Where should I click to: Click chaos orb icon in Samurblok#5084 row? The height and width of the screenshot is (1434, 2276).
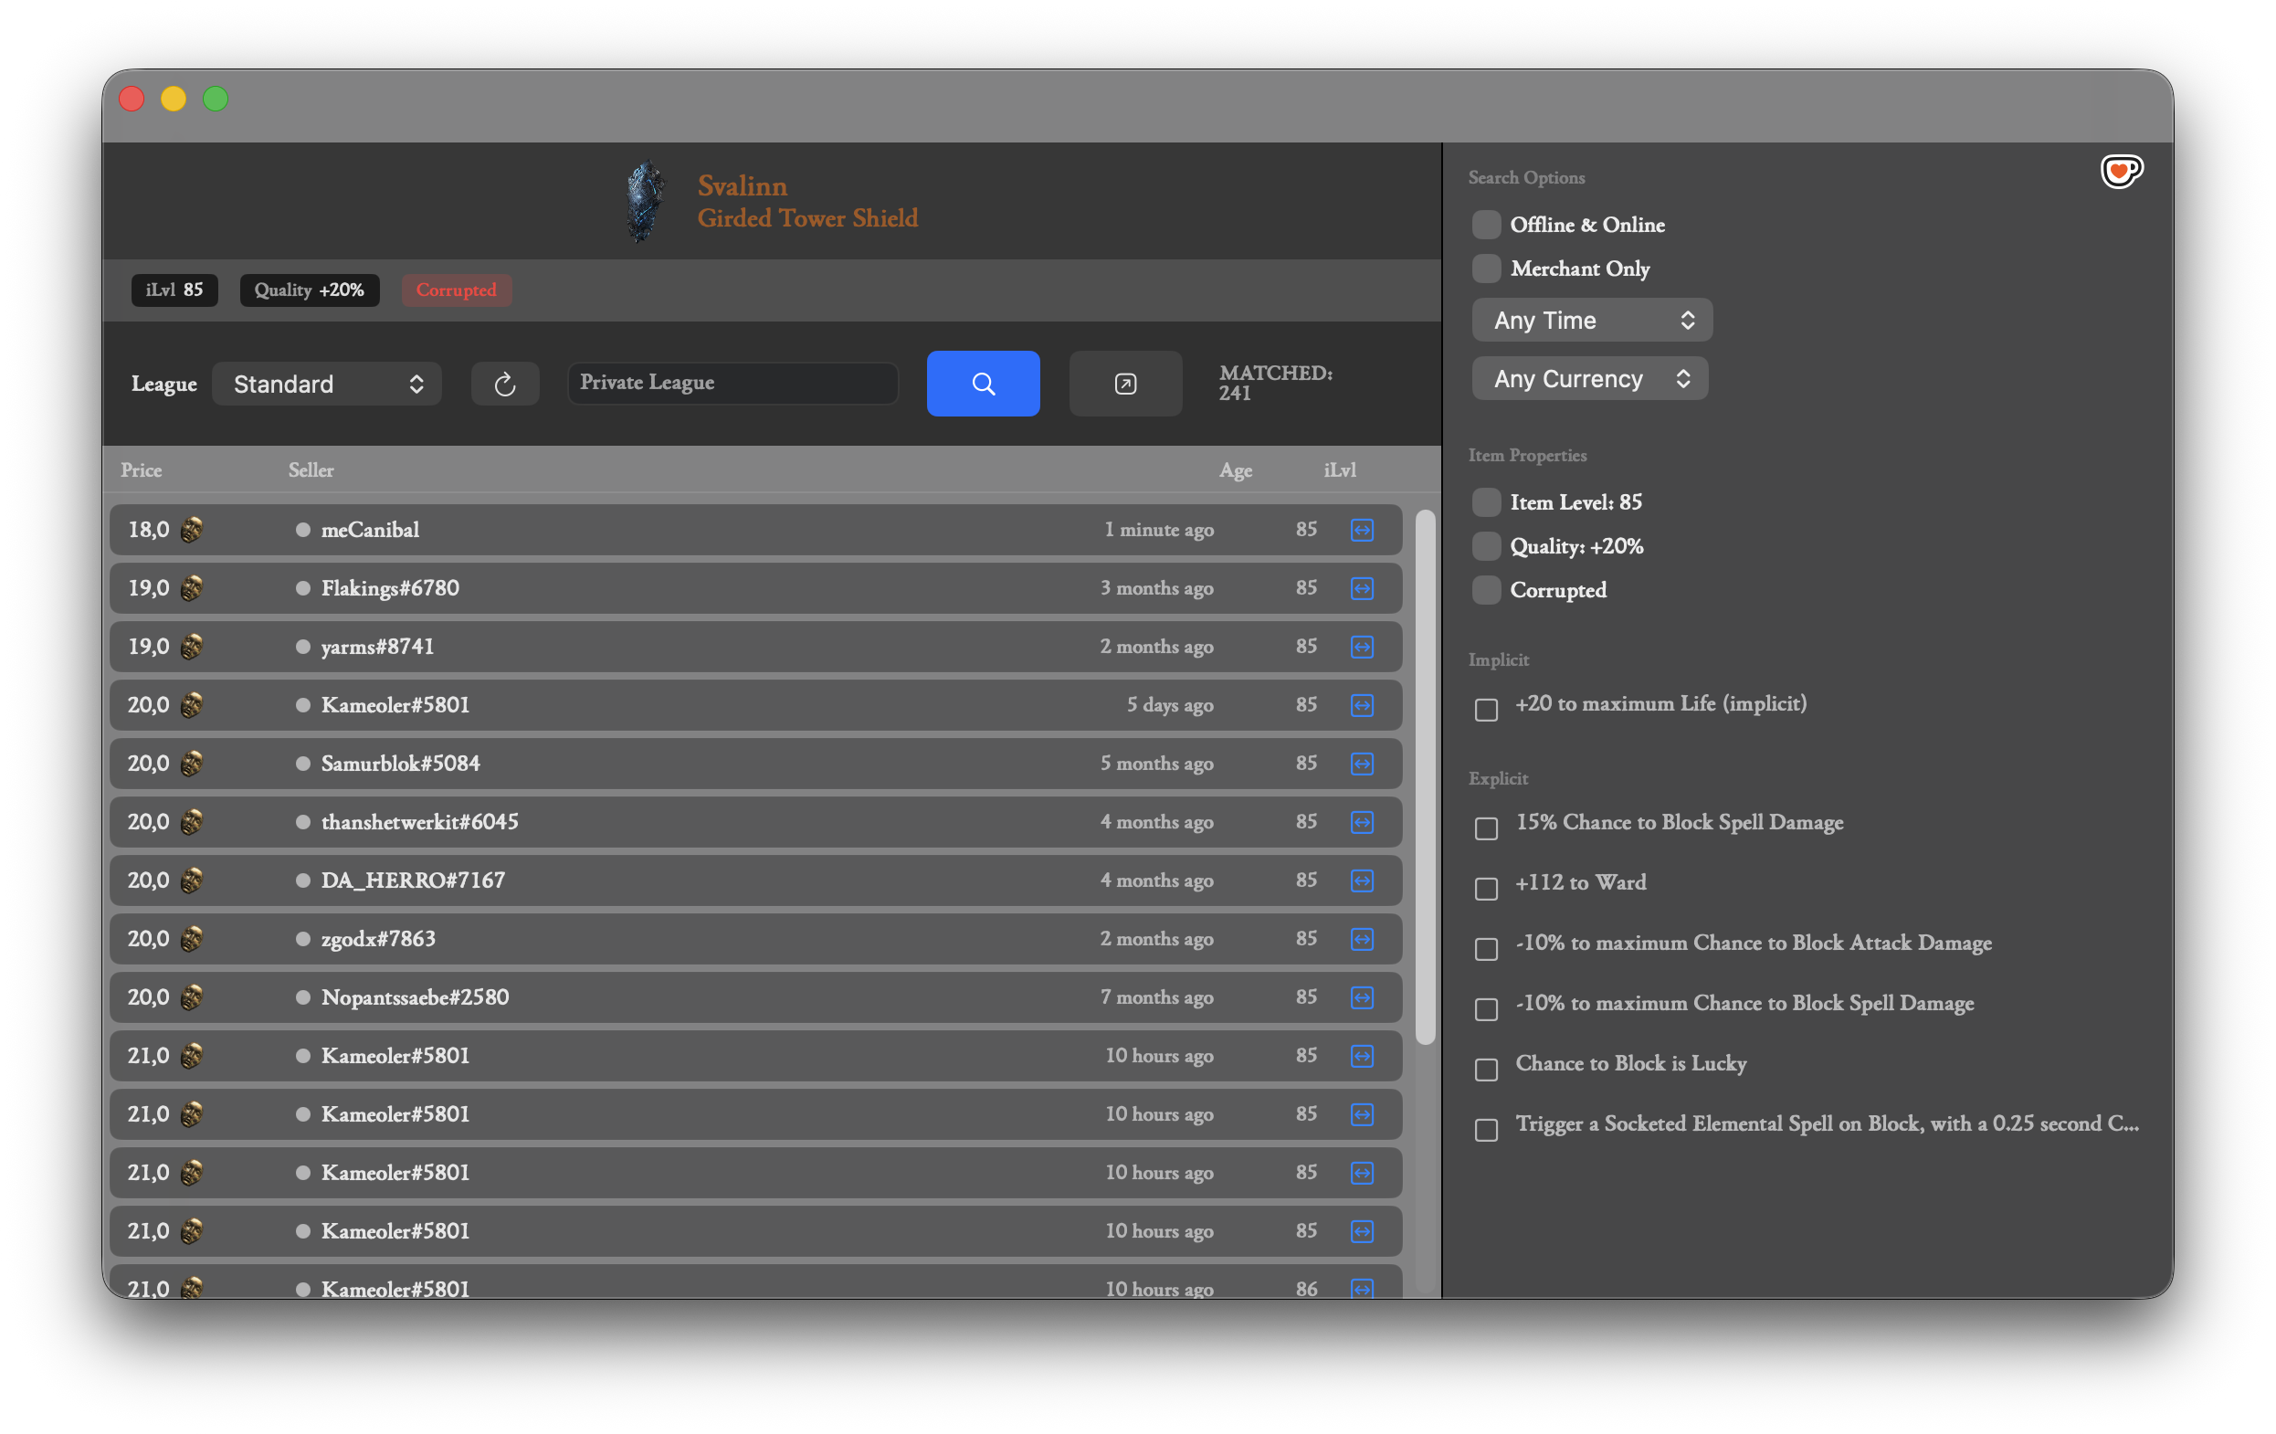192,763
